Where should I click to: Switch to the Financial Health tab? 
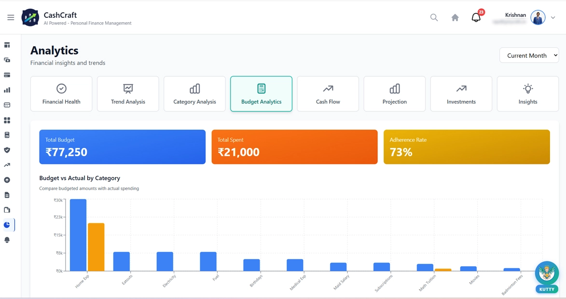pyautogui.click(x=61, y=94)
